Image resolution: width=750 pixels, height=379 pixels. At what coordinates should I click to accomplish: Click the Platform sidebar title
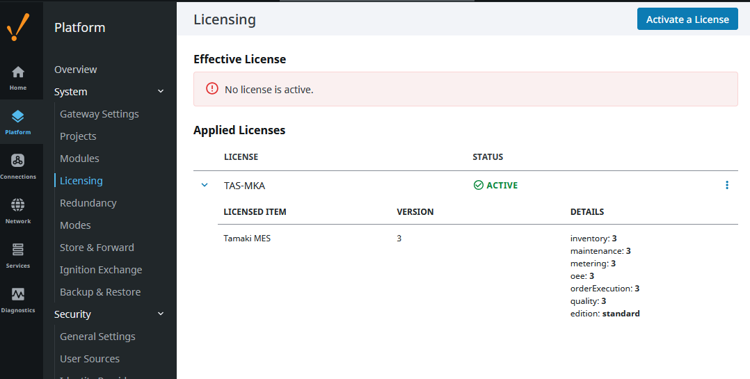79,27
